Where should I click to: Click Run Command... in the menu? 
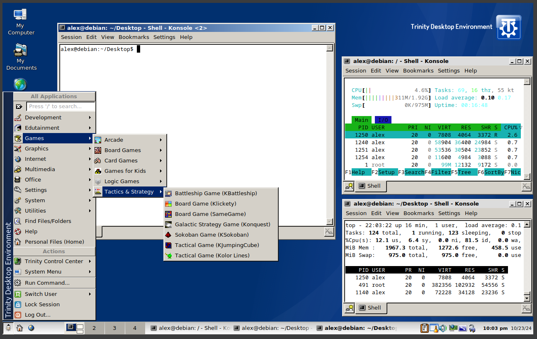point(47,283)
